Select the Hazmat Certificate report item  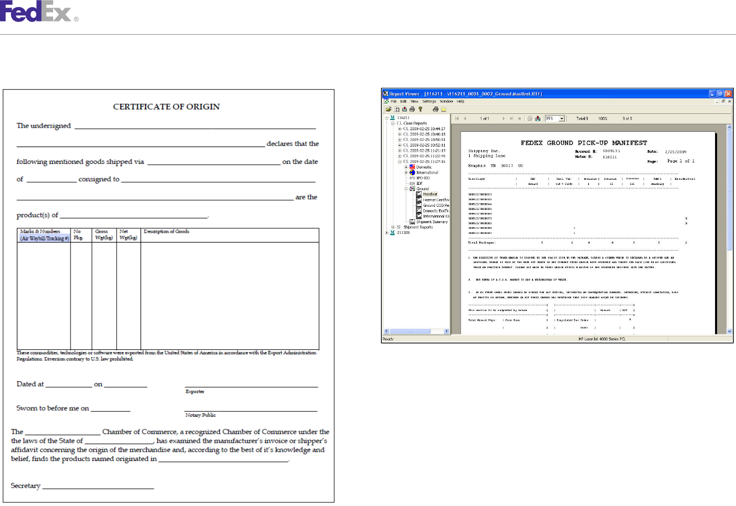[436, 200]
